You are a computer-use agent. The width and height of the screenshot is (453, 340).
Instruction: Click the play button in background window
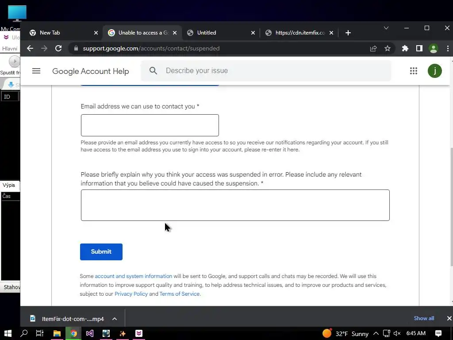pyautogui.click(x=15, y=61)
